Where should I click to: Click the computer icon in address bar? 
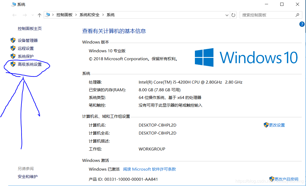point(48,15)
